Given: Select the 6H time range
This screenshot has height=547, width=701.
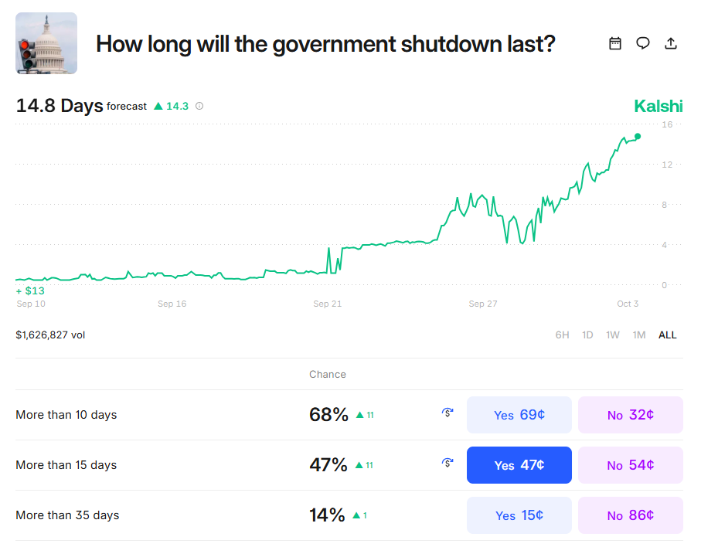Looking at the screenshot, I should 562,335.
